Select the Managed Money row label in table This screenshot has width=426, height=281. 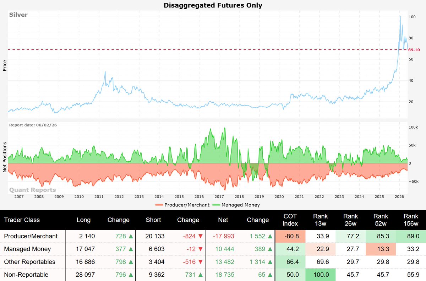point(27,249)
